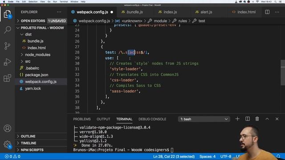Collapse the Projeto Final - Wooow folder

coord(41,28)
